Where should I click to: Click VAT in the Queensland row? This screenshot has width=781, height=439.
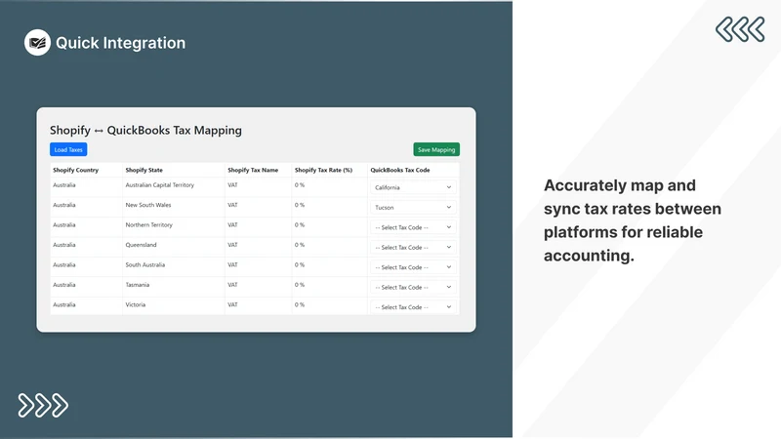click(232, 245)
